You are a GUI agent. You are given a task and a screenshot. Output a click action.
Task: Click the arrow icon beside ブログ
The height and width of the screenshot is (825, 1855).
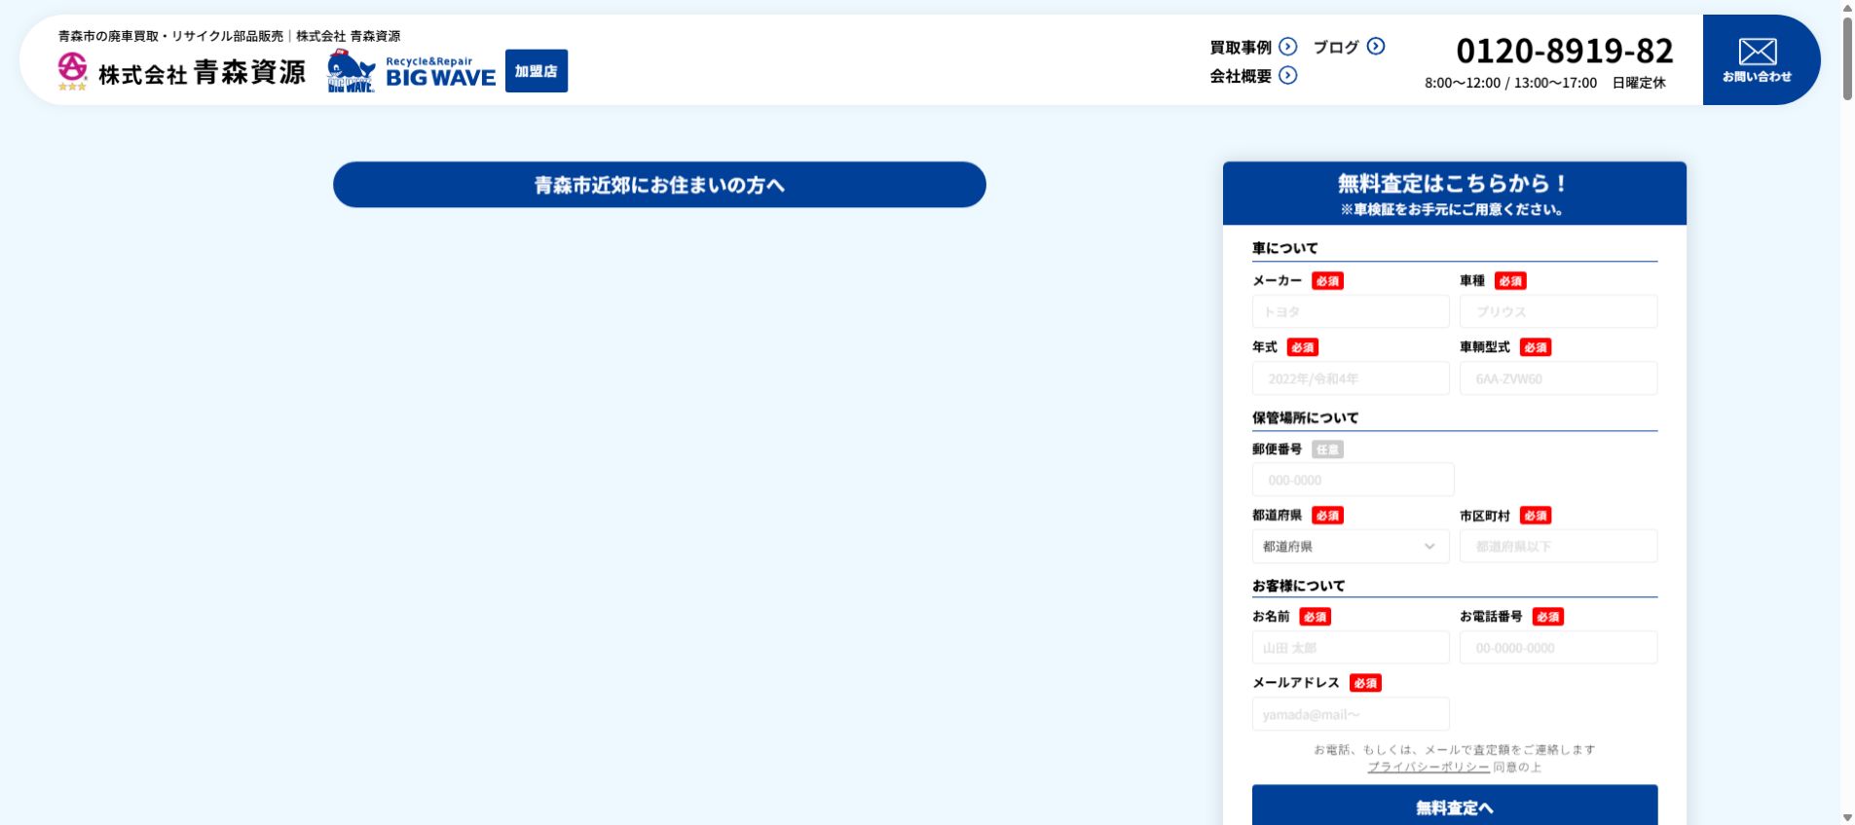(x=1376, y=46)
